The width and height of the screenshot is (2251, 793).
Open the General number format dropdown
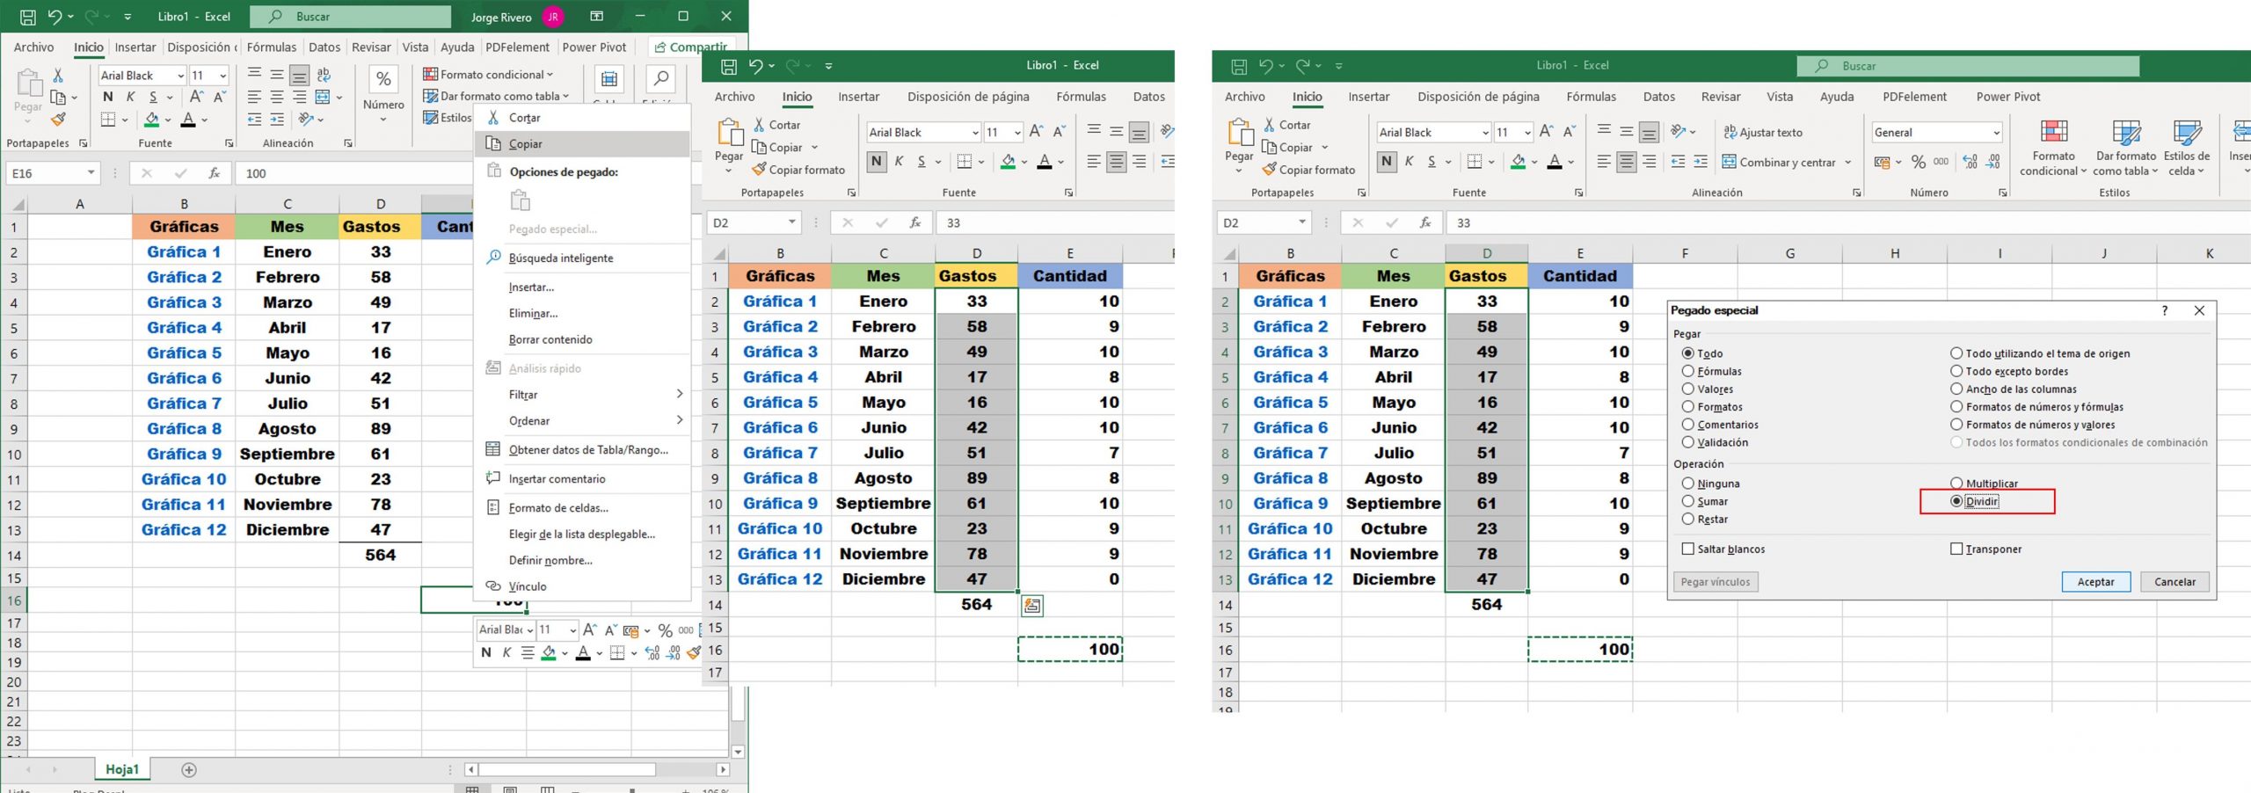pyautogui.click(x=1996, y=132)
